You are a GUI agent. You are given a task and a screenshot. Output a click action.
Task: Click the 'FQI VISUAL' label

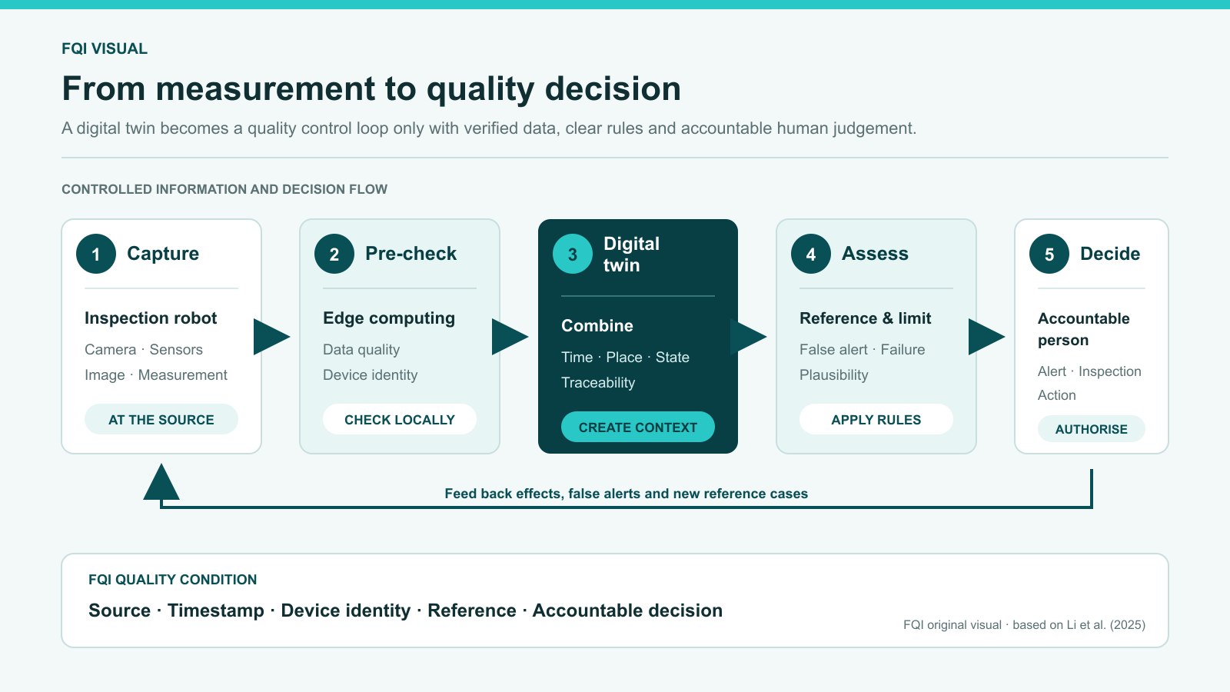pos(105,48)
